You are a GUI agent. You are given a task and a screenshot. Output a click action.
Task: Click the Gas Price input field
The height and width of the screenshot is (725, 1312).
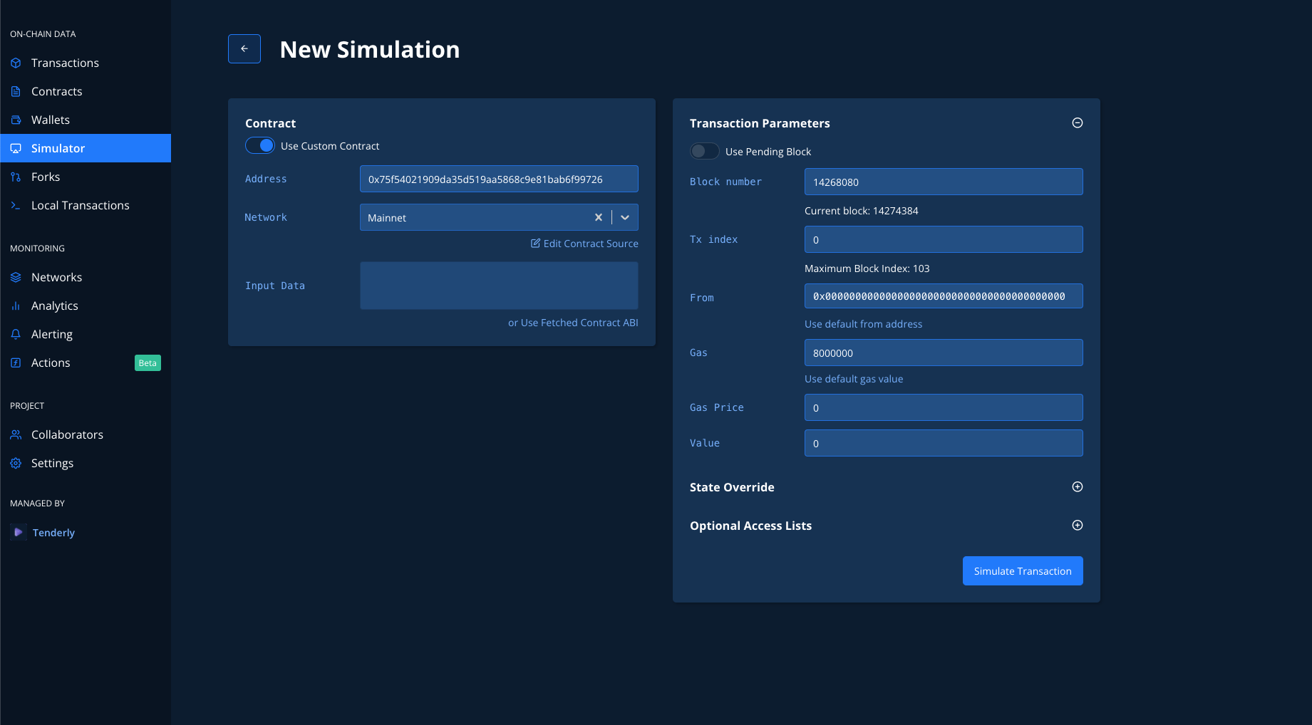[944, 408]
